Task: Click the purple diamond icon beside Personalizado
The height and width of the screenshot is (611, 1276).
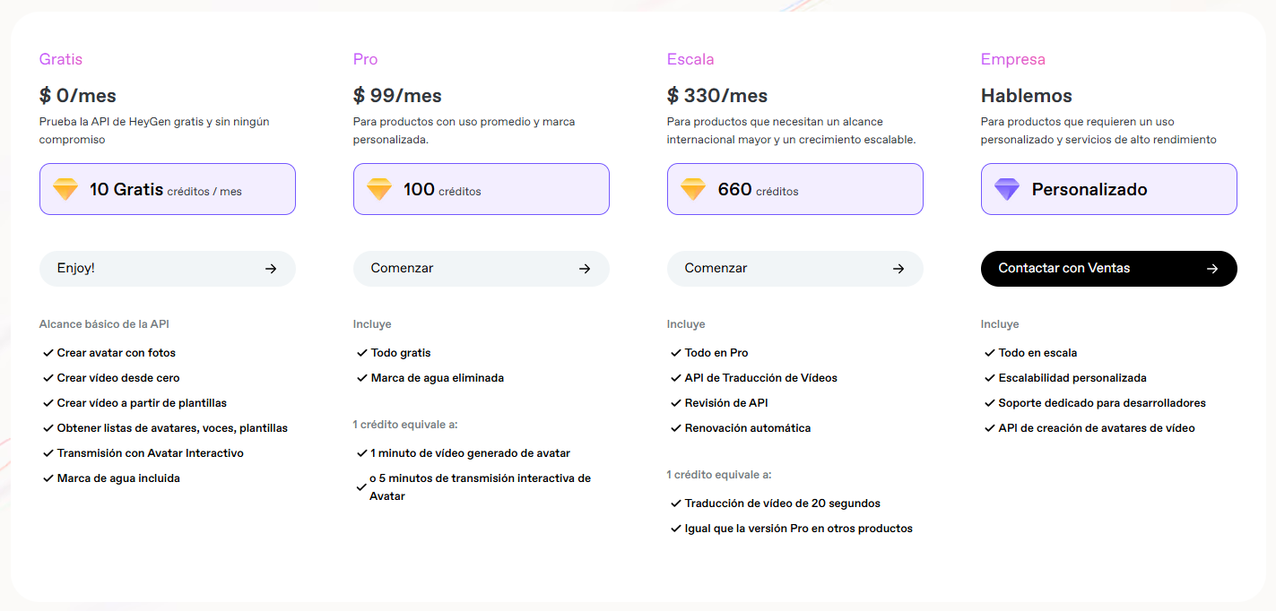Action: (x=1007, y=190)
